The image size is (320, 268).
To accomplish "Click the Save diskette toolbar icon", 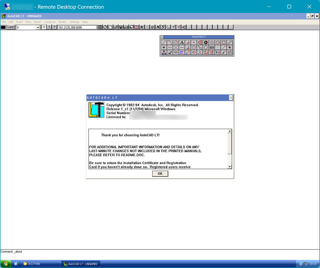I will [x=121, y=27].
